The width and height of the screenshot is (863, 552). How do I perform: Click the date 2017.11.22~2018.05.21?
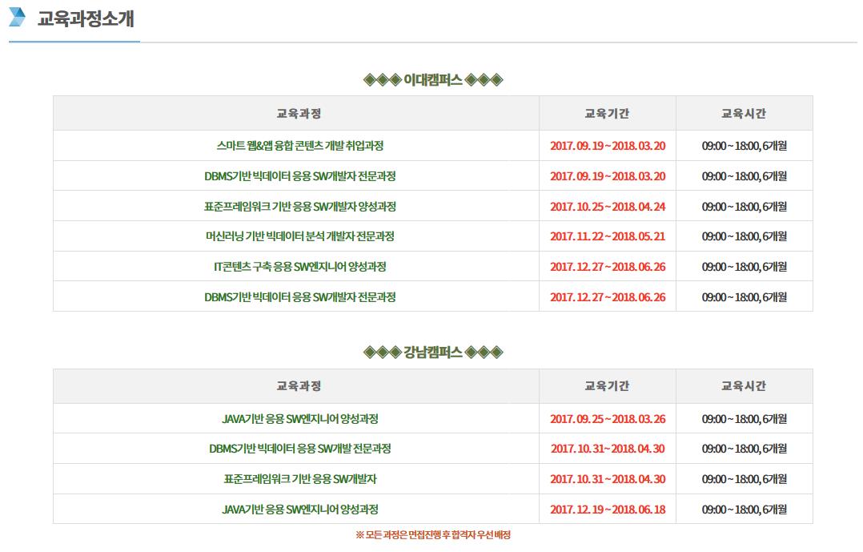click(x=608, y=236)
